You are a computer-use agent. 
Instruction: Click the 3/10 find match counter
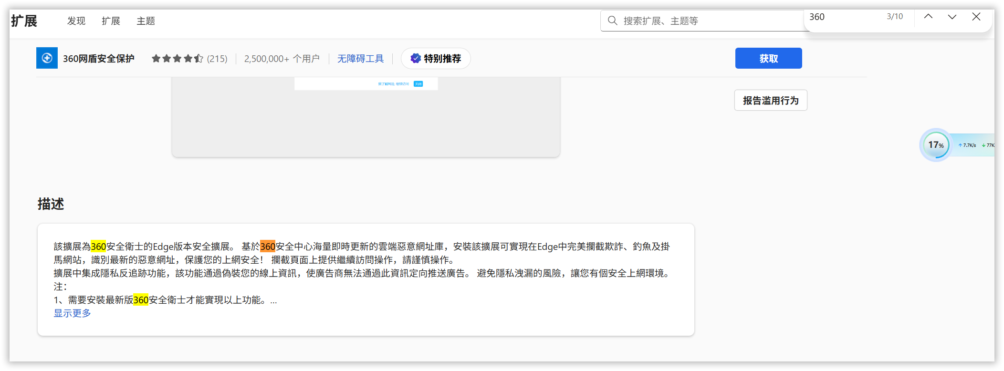[895, 17]
